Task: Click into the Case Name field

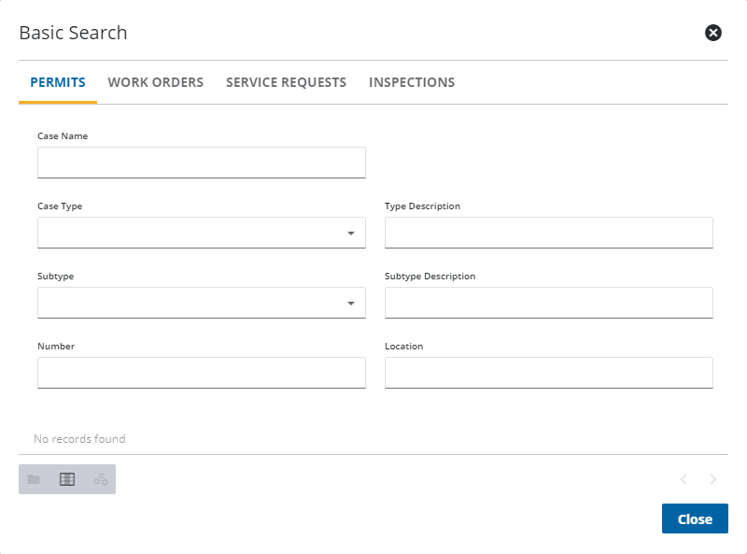Action: (201, 163)
